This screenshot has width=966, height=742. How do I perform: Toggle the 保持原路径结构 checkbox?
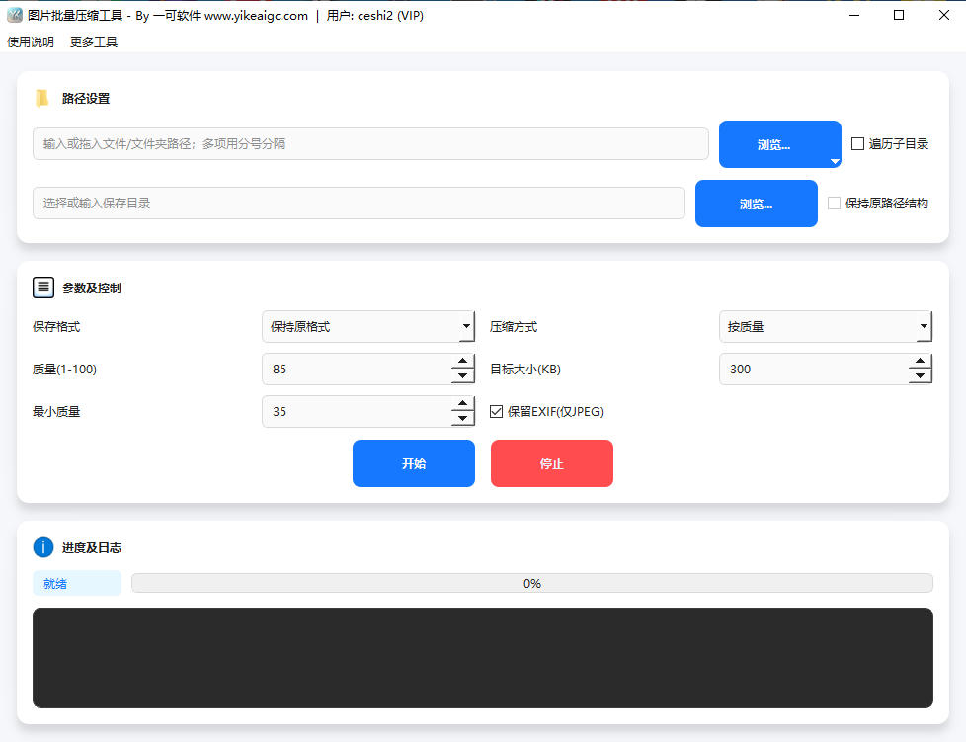834,204
